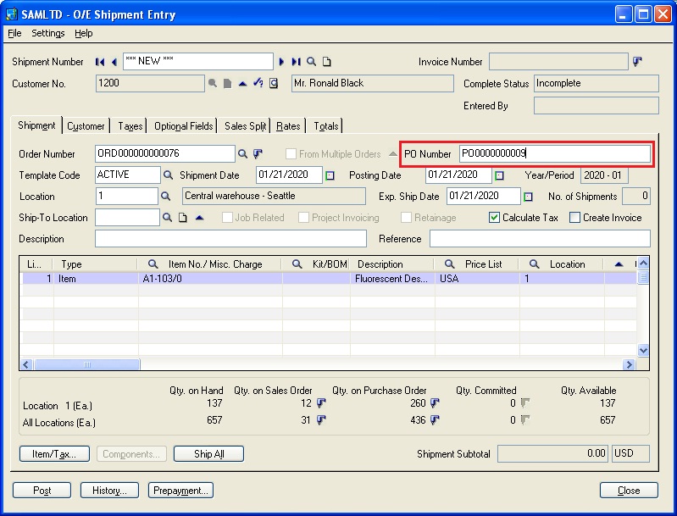Open the Template Code finder
This screenshot has height=516, width=677.
pos(168,175)
